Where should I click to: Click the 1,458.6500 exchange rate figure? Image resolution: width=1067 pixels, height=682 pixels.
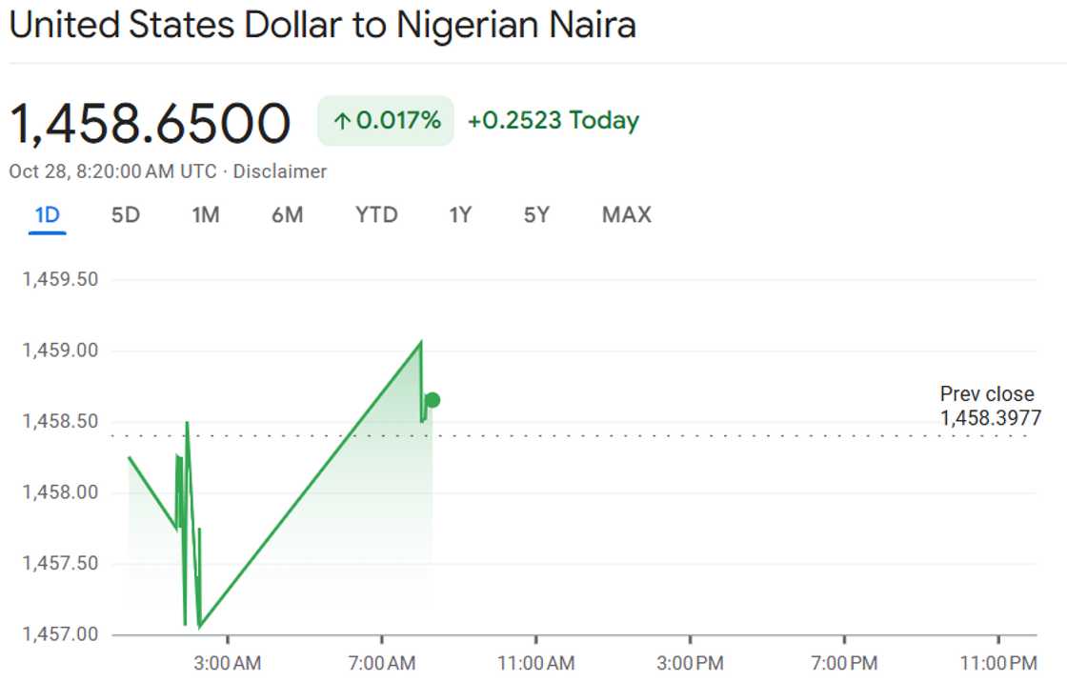point(148,121)
